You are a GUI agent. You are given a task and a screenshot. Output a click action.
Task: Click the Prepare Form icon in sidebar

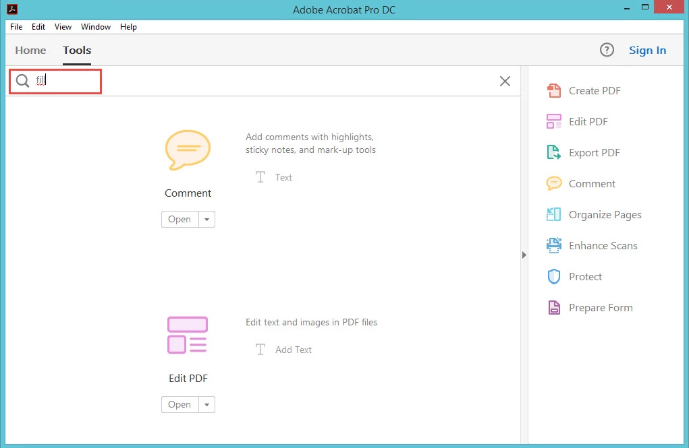click(x=554, y=308)
